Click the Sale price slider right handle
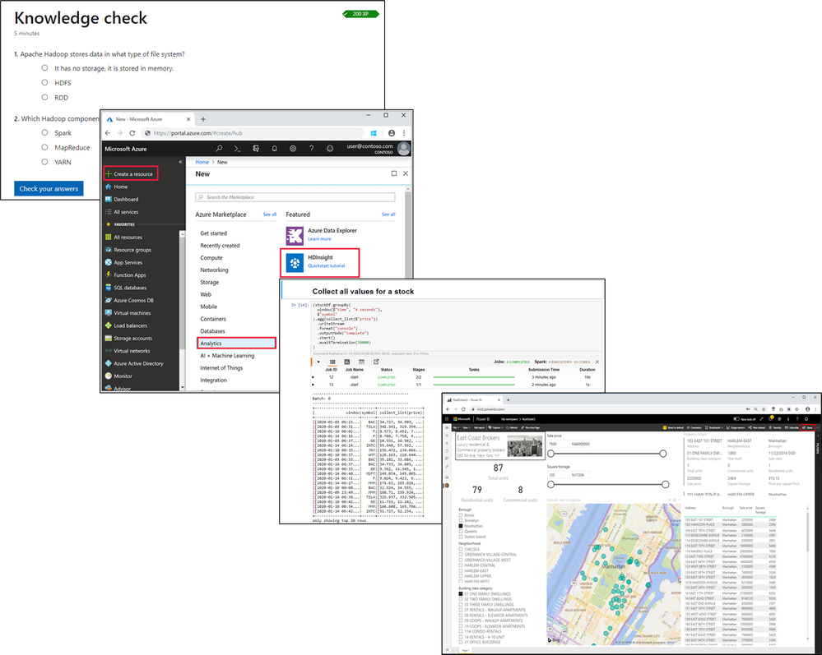The image size is (822, 655). [663, 454]
